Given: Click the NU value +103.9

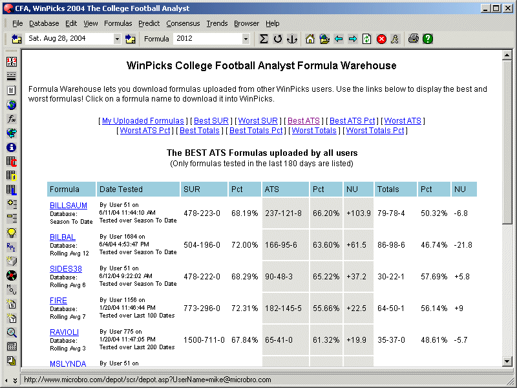Looking at the screenshot, I should click(359, 213).
